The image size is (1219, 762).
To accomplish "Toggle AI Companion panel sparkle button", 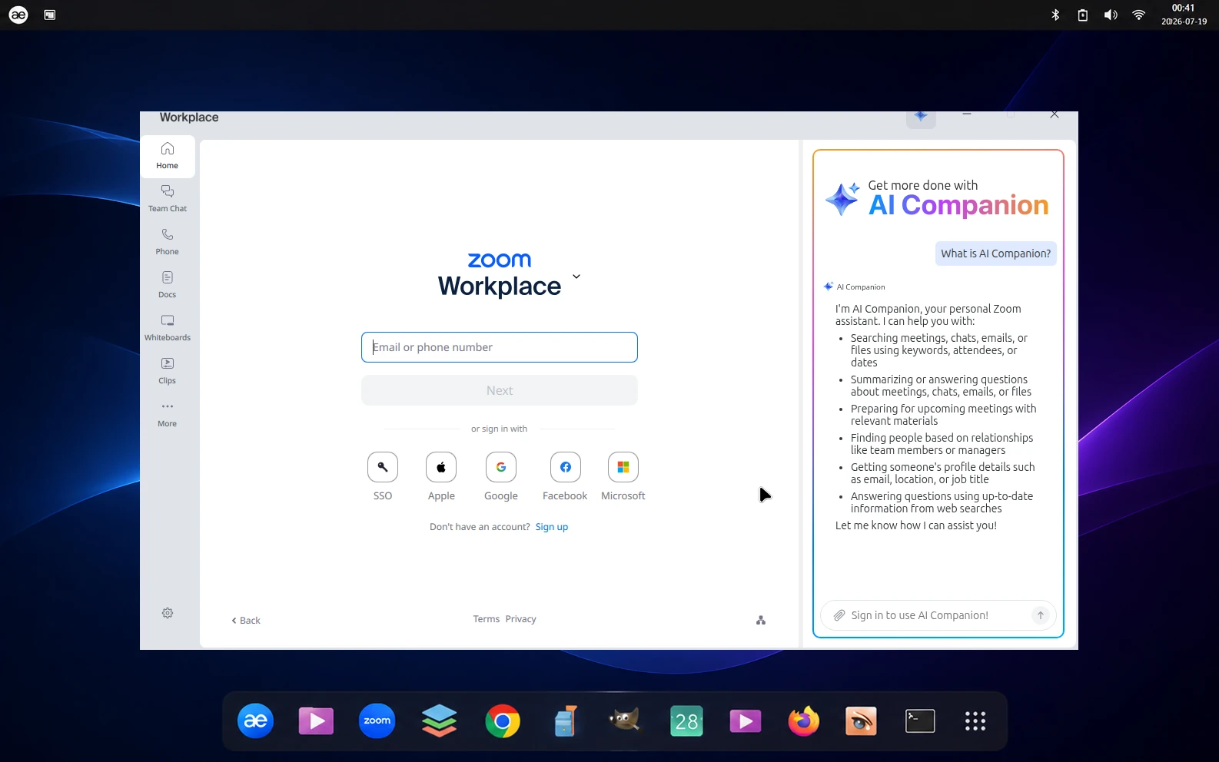I will 921,117.
